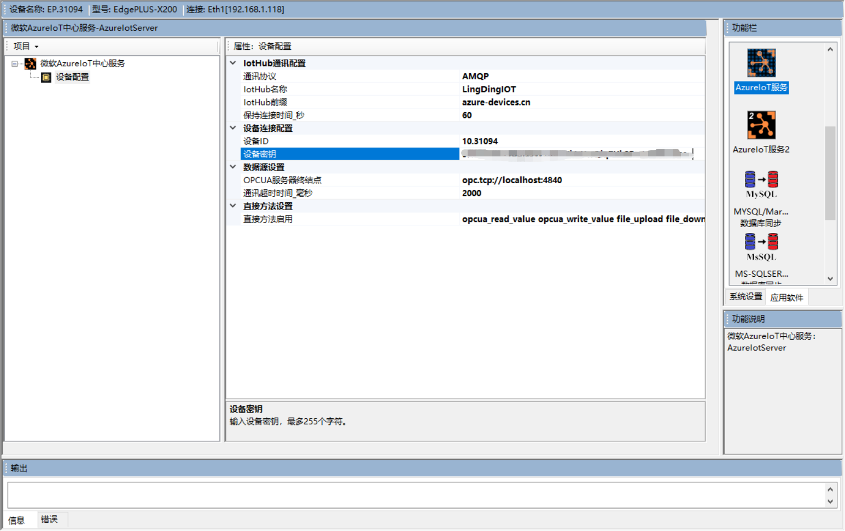Click the 微软AzureIoT中心服务 tree node icon
845x531 pixels.
30,63
